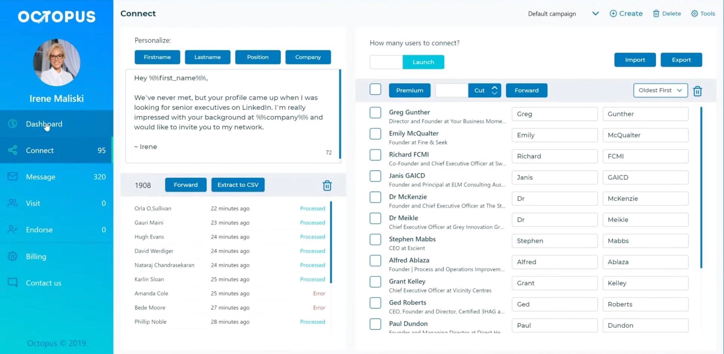
Task: Click the Dashboard pie chart icon
Action: point(13,124)
